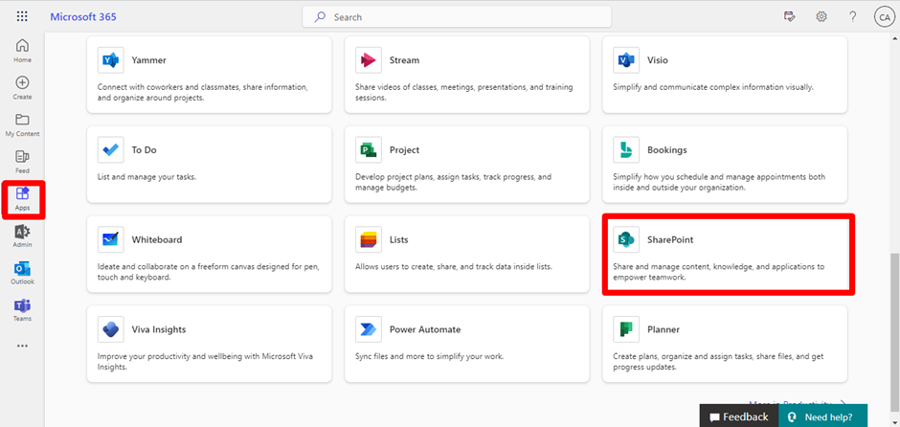Select the Visio title text
This screenshot has width=900, height=427.
657,60
